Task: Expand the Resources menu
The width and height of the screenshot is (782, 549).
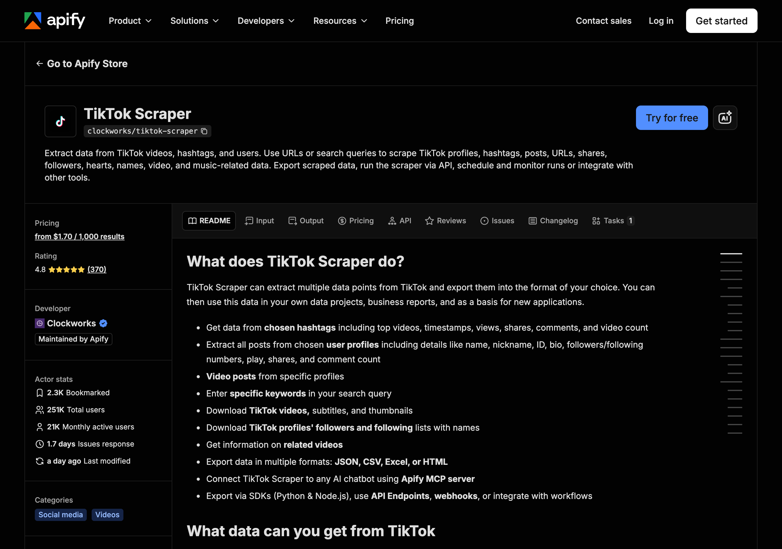Action: click(340, 21)
